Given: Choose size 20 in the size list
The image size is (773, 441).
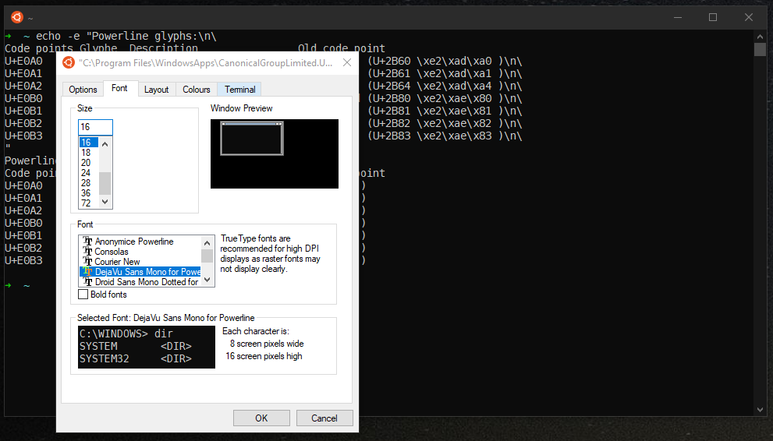Looking at the screenshot, I should coord(89,162).
